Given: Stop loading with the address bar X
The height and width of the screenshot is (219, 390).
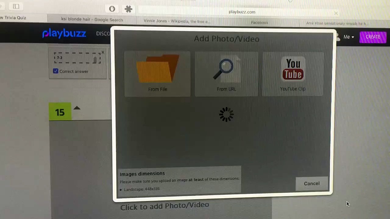Looking at the screenshot, I should click(x=336, y=13).
